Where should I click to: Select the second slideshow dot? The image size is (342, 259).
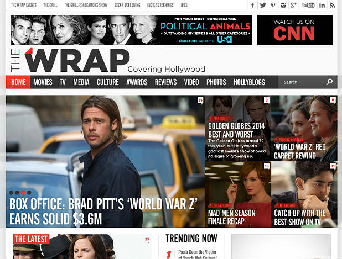[x=17, y=193]
